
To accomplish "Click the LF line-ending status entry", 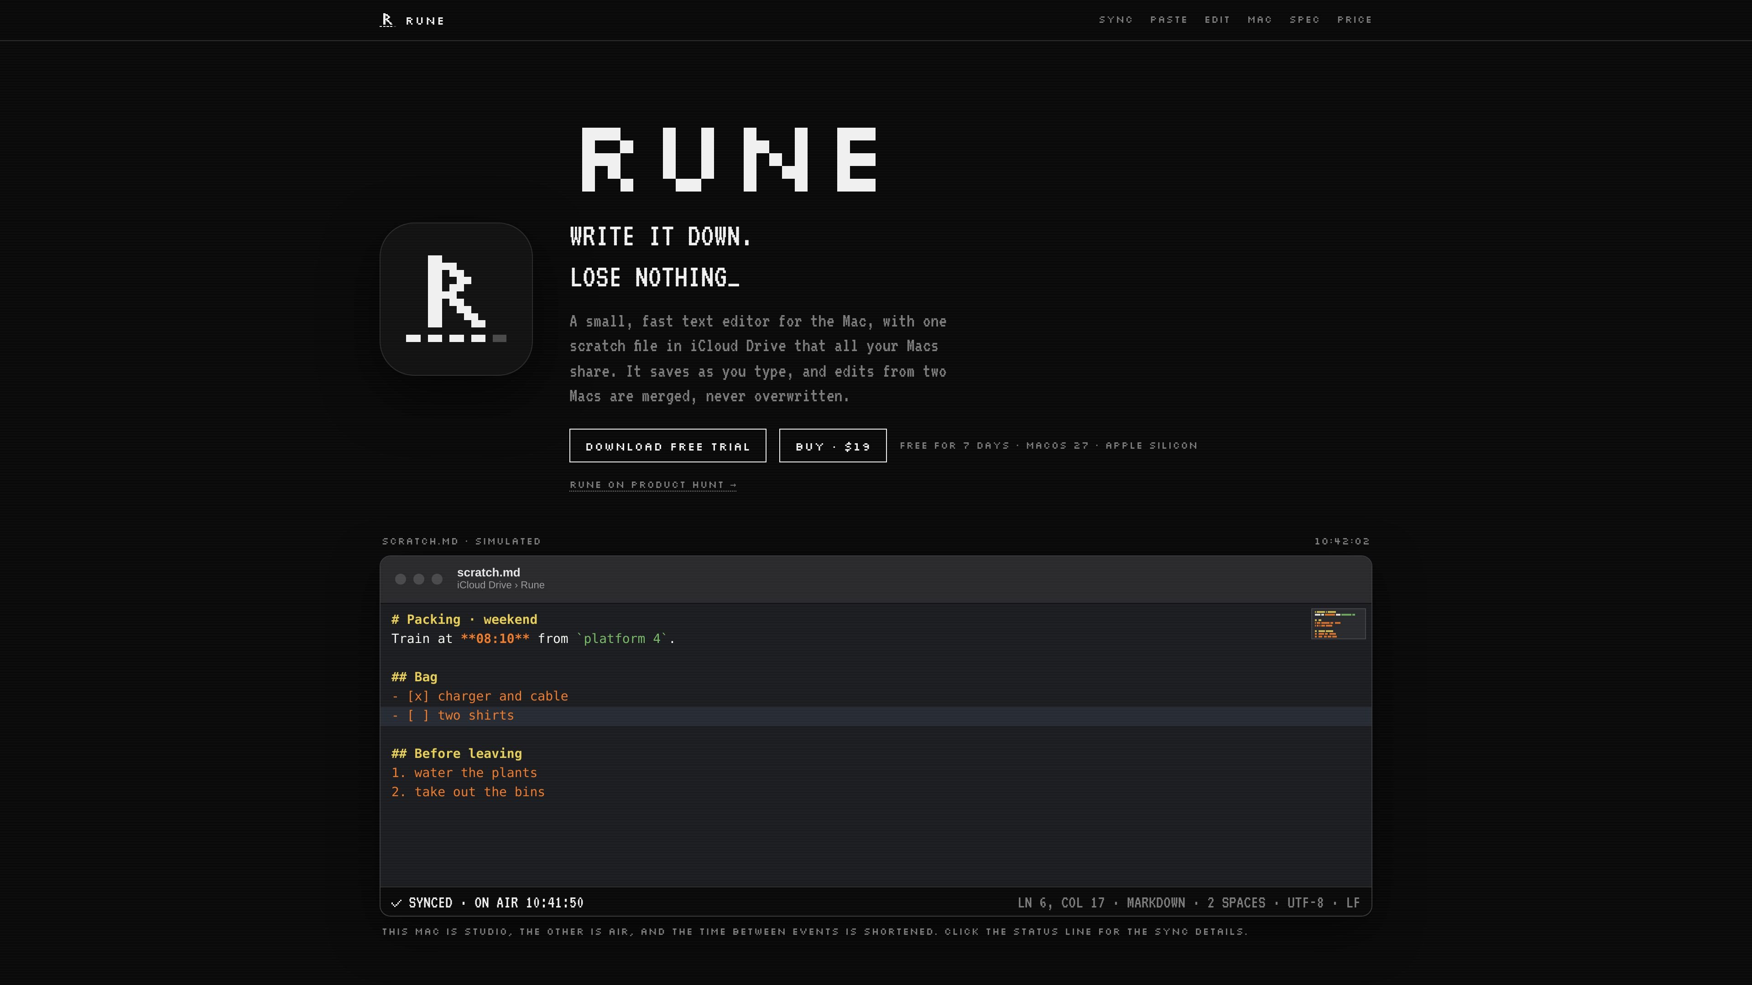I will tap(1353, 903).
